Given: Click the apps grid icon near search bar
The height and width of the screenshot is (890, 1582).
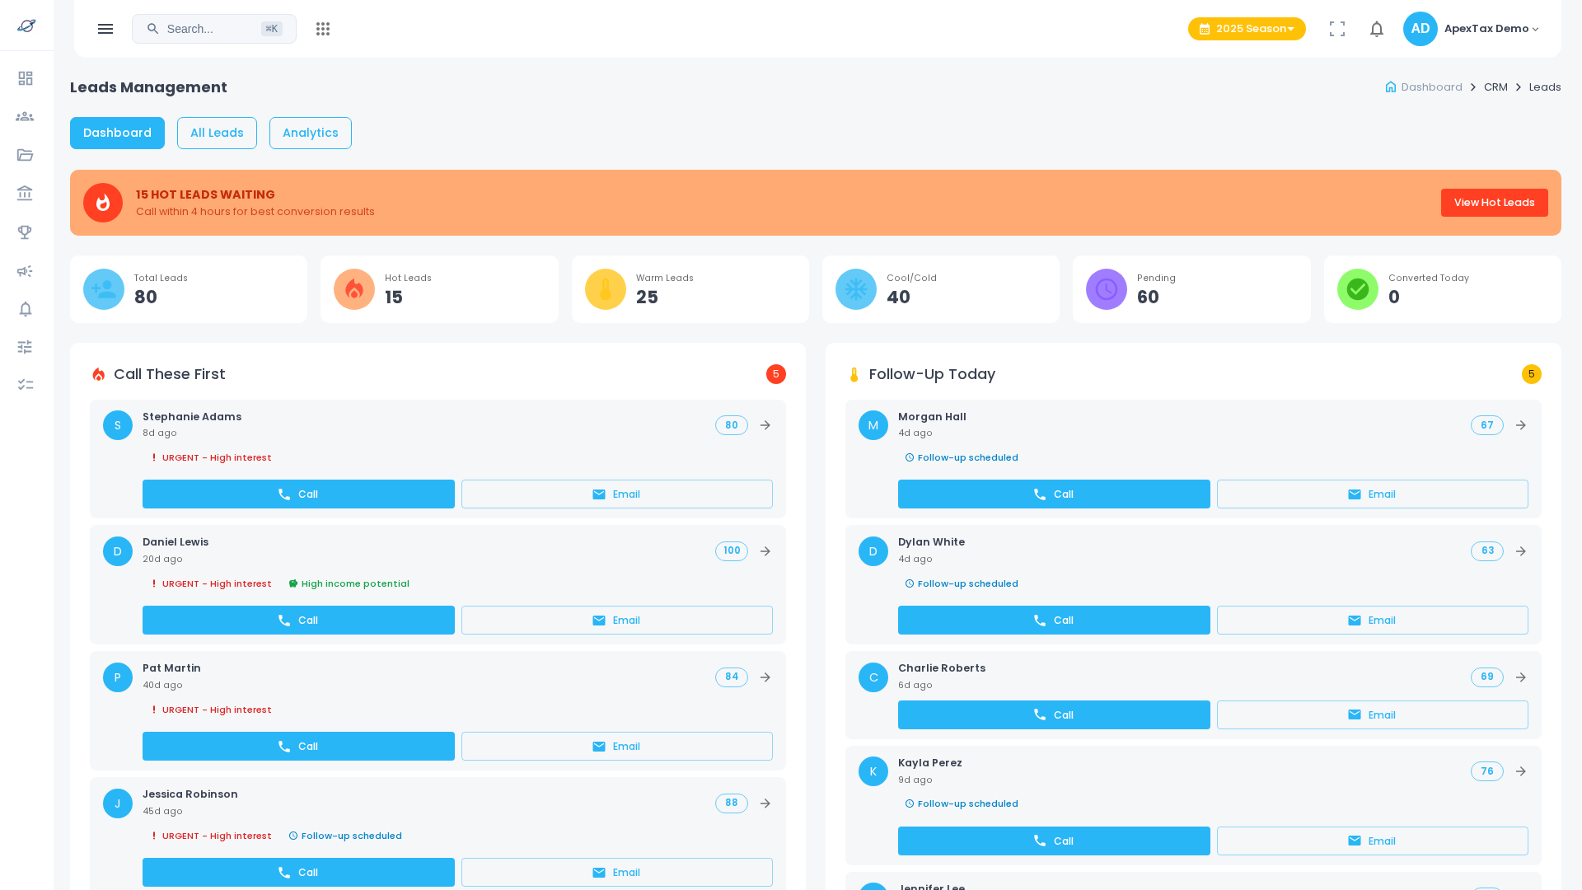Looking at the screenshot, I should click(323, 29).
